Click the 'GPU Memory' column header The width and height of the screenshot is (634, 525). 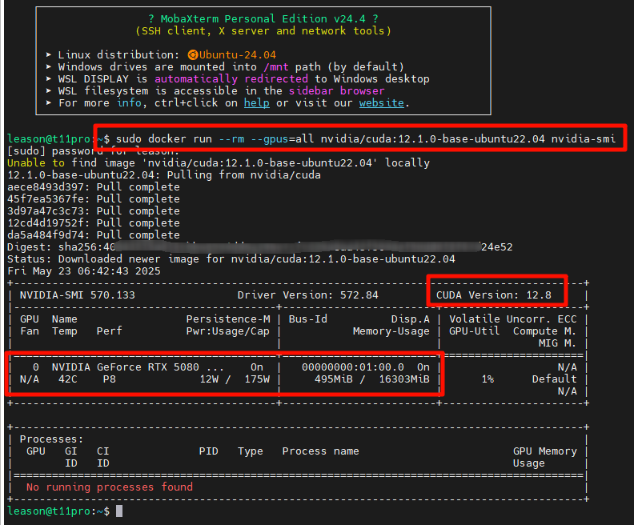coord(544,451)
